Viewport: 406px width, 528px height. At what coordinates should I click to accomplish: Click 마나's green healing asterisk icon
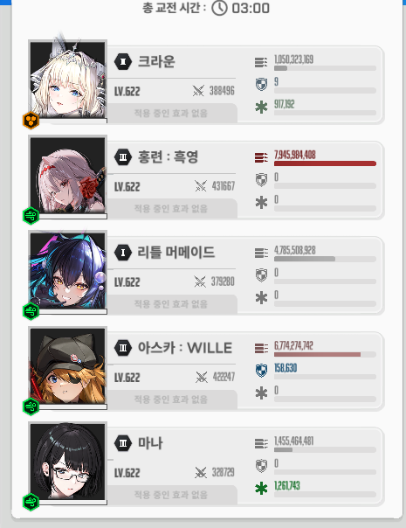click(x=261, y=489)
